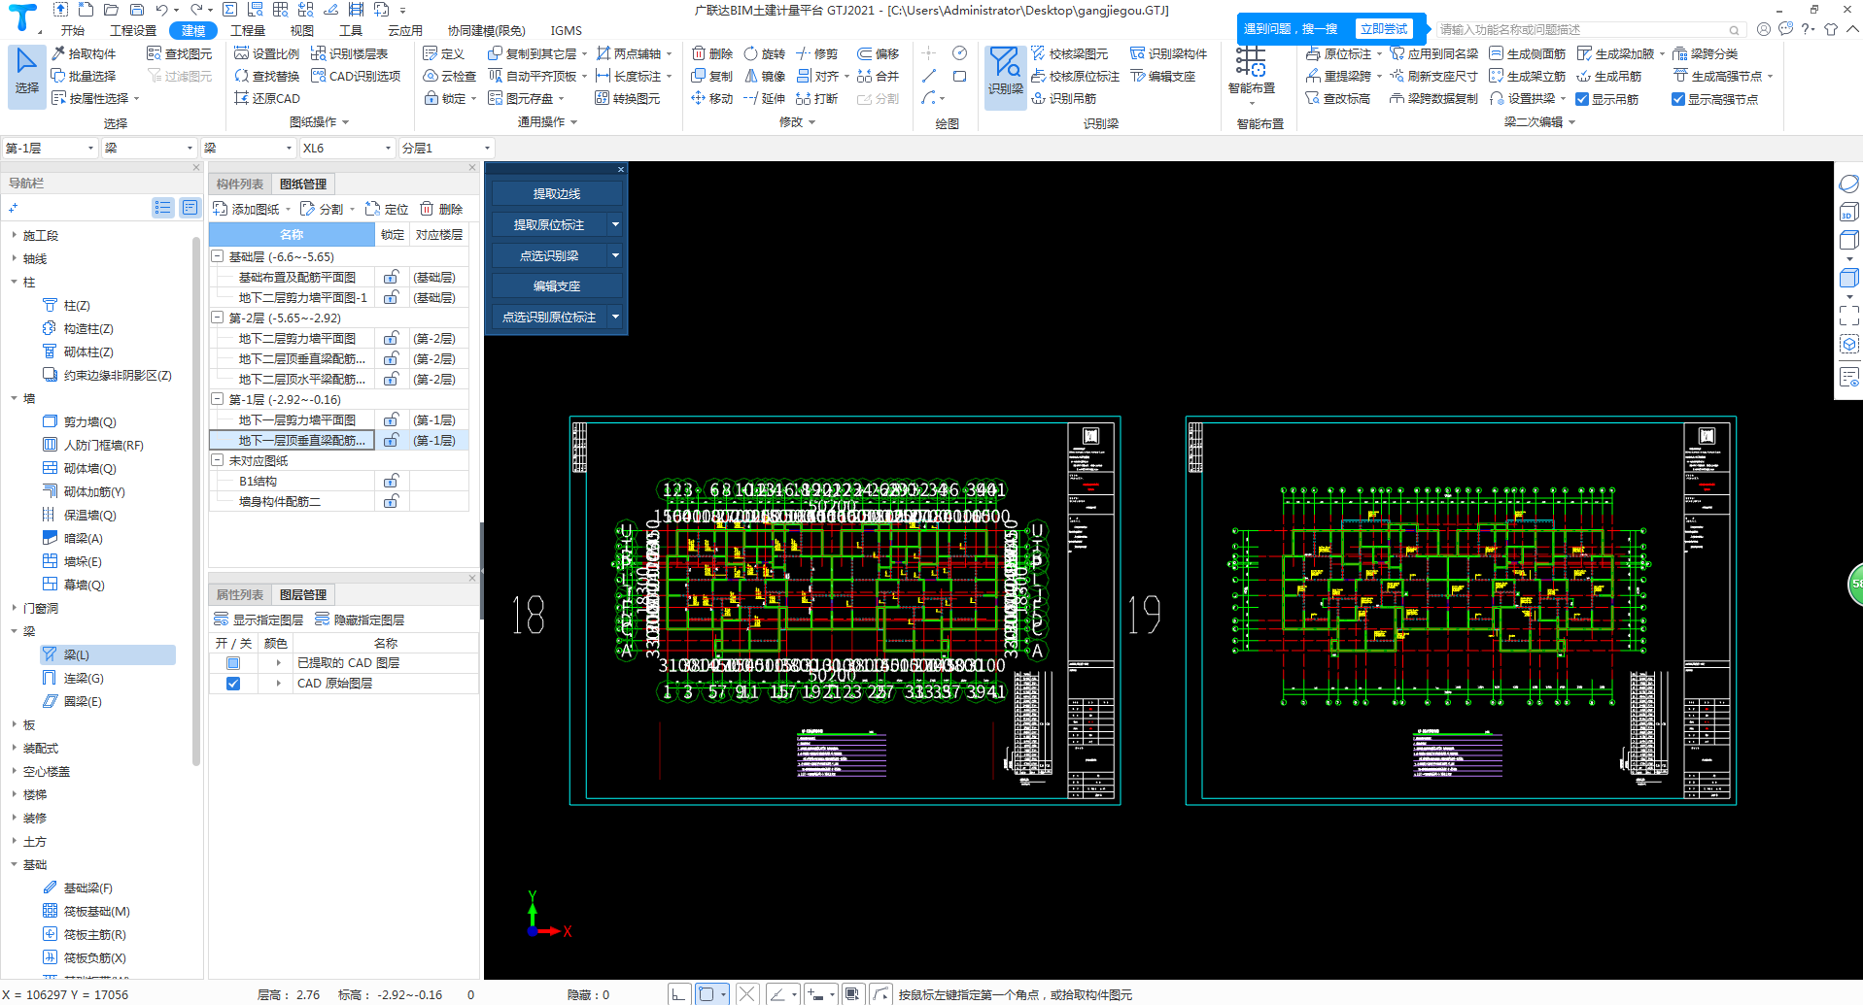Switch navigation to list view icon
The width and height of the screenshot is (1863, 1005).
[162, 207]
